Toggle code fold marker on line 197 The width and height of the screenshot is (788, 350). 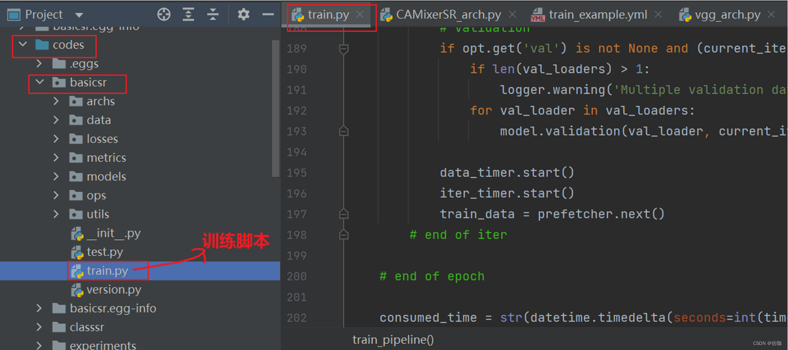click(x=343, y=214)
